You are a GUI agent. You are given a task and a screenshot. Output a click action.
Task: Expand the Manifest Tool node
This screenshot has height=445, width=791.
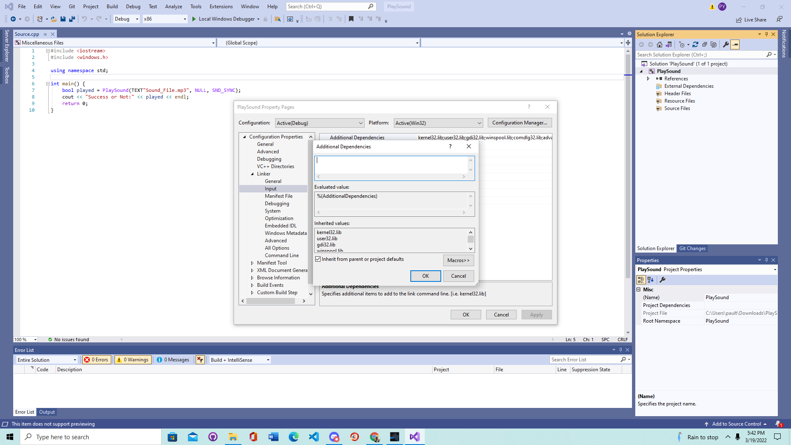click(x=252, y=263)
